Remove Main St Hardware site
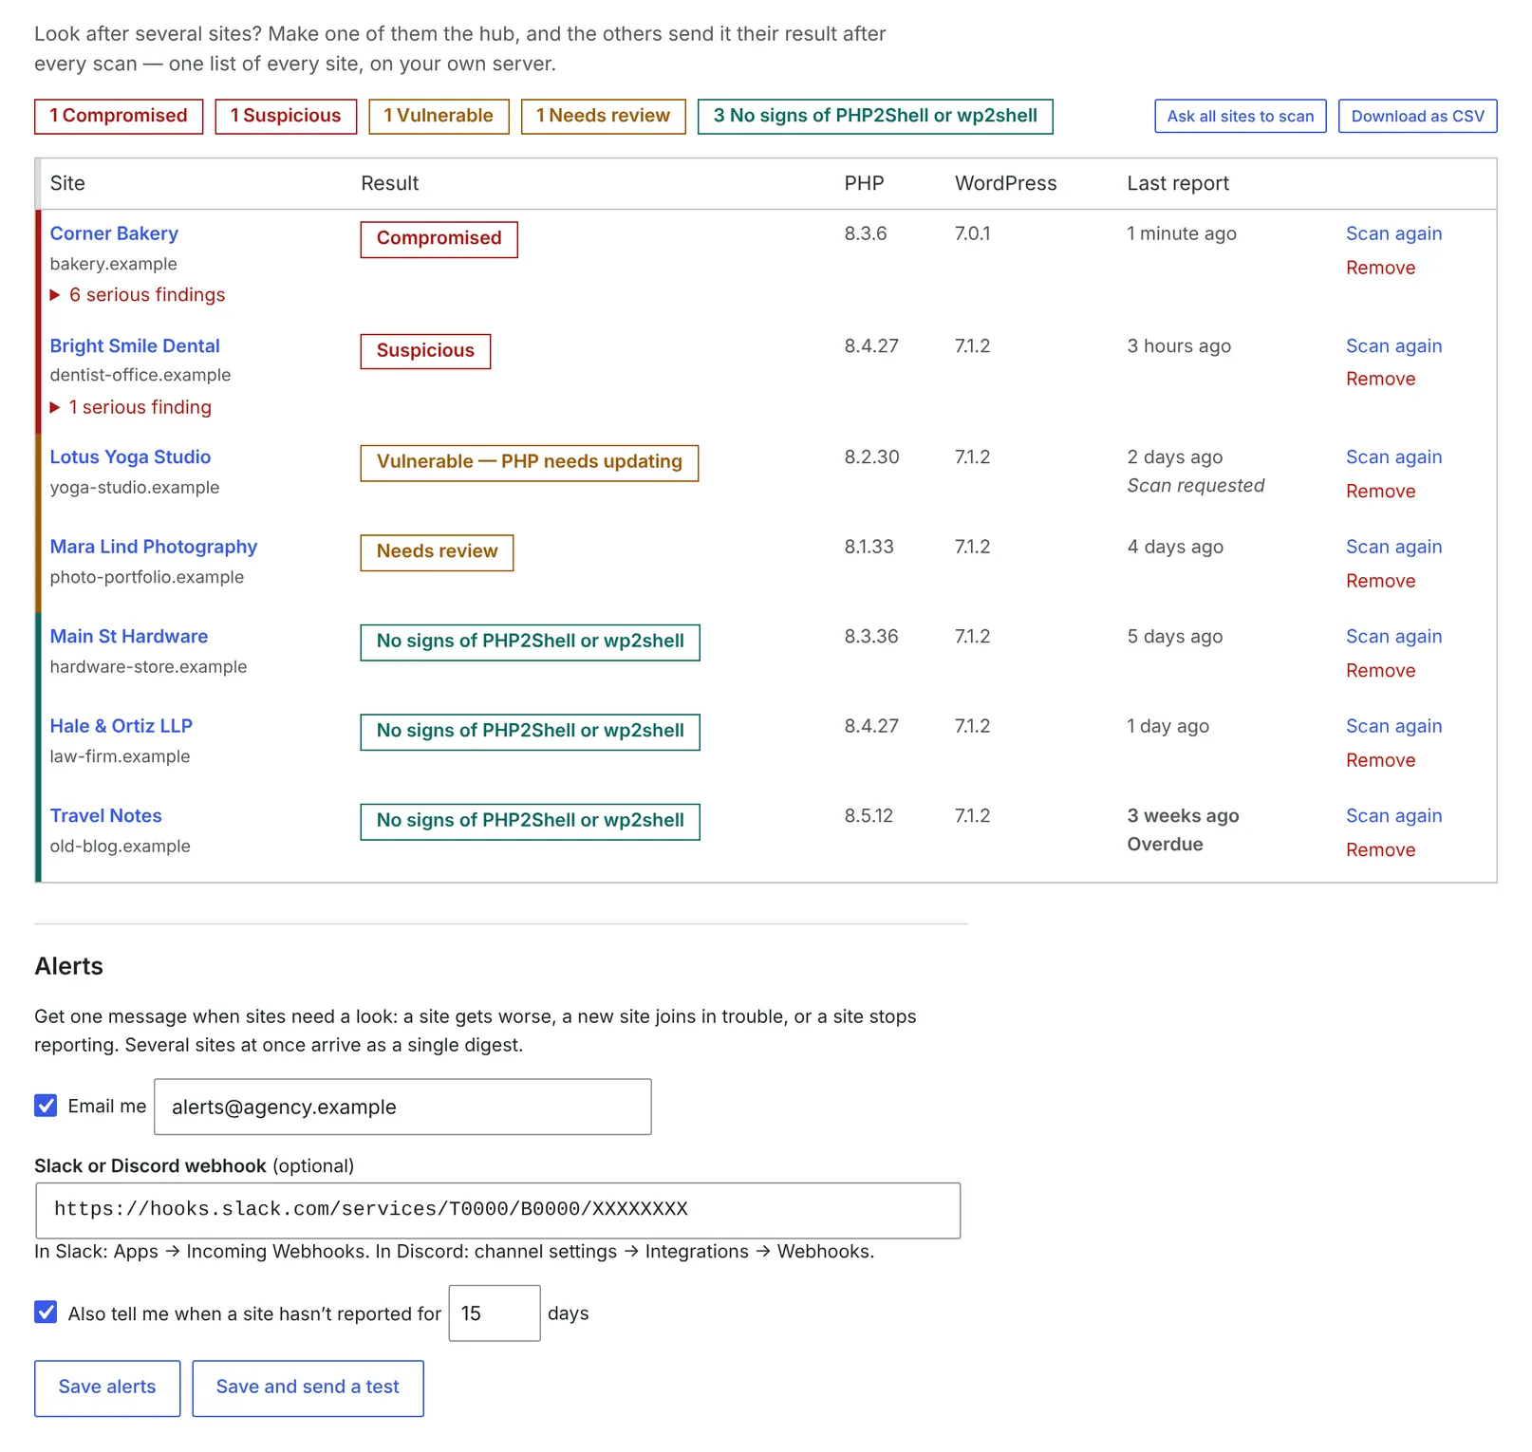 (x=1380, y=670)
